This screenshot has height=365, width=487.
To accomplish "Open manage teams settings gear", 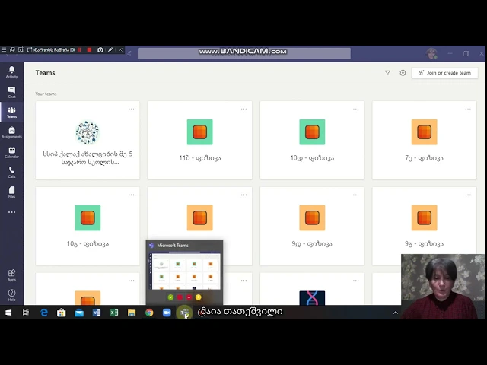I will (403, 73).
